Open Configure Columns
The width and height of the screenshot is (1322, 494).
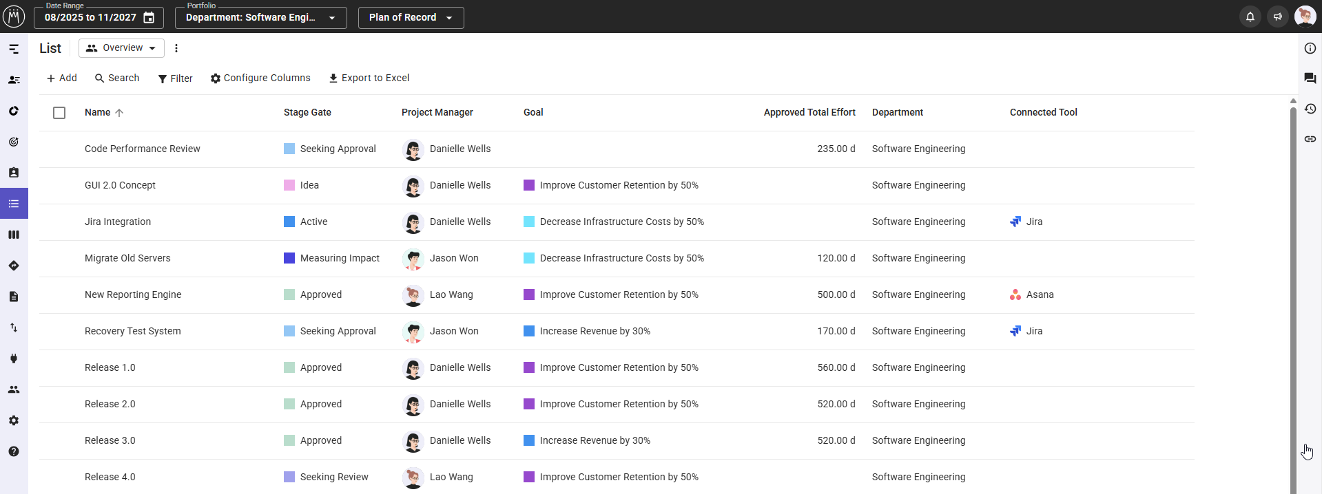coord(260,78)
